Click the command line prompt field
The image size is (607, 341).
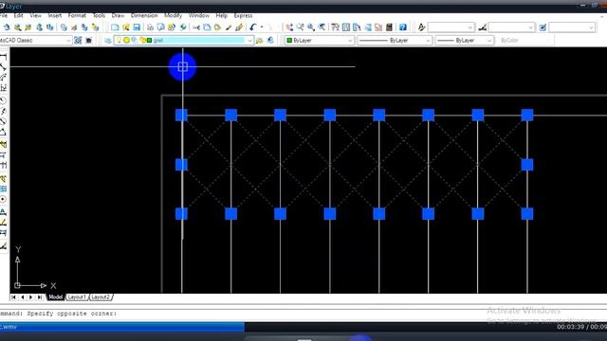click(303, 314)
